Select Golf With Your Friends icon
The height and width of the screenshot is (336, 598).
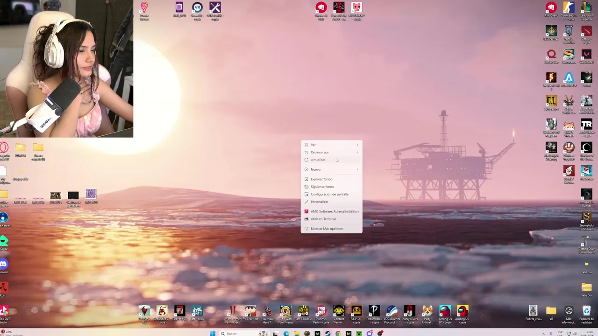pyautogui.click(x=285, y=314)
